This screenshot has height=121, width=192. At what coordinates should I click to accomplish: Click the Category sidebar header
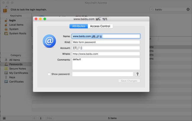click(x=16, y=55)
